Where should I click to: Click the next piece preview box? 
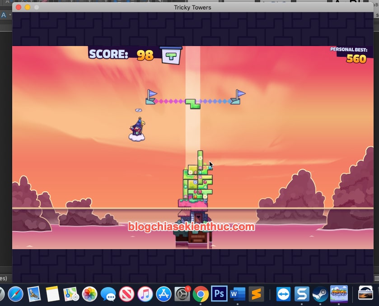171,56
